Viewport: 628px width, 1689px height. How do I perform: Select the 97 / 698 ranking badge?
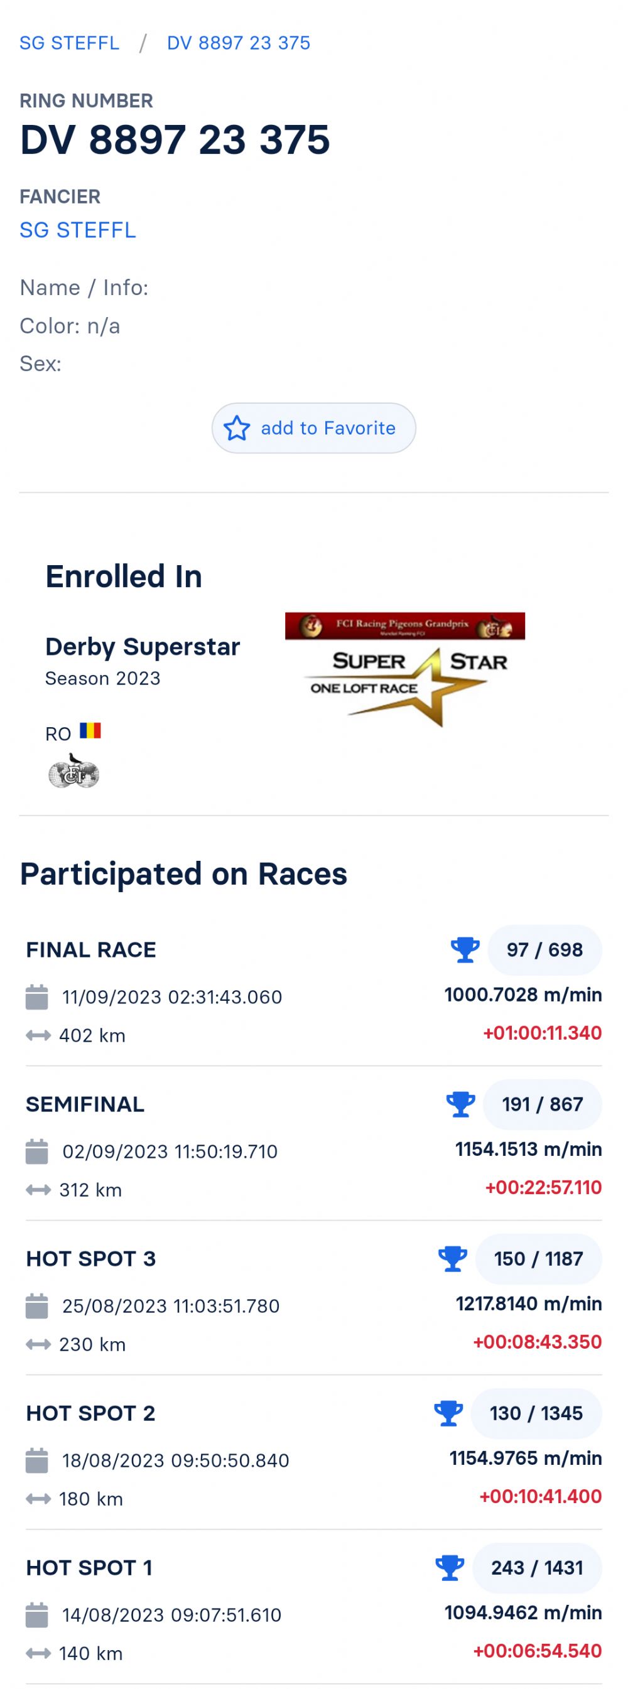tap(544, 949)
